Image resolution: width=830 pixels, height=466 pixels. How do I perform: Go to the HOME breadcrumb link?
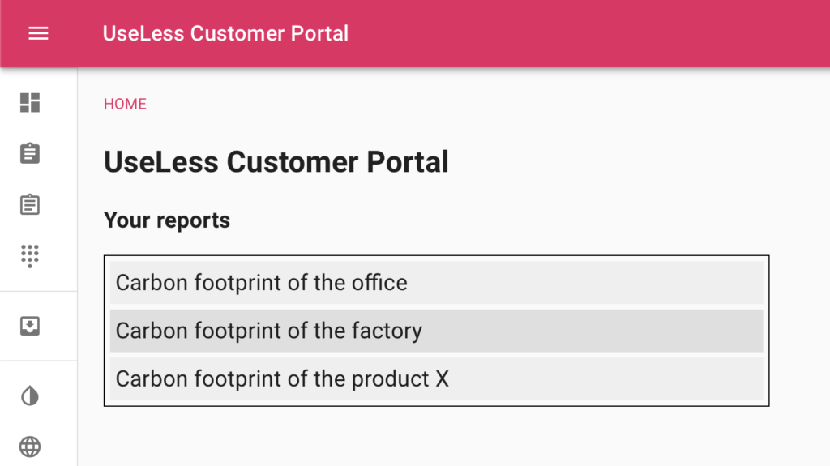125,104
